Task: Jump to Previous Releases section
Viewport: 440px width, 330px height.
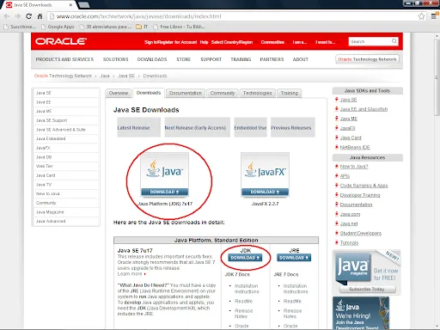Action: 293,127
